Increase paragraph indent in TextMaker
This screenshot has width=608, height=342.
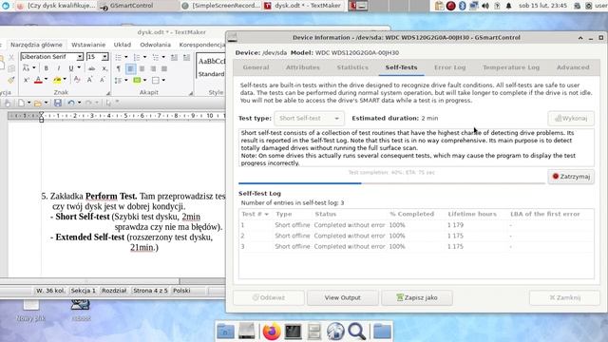(186, 57)
